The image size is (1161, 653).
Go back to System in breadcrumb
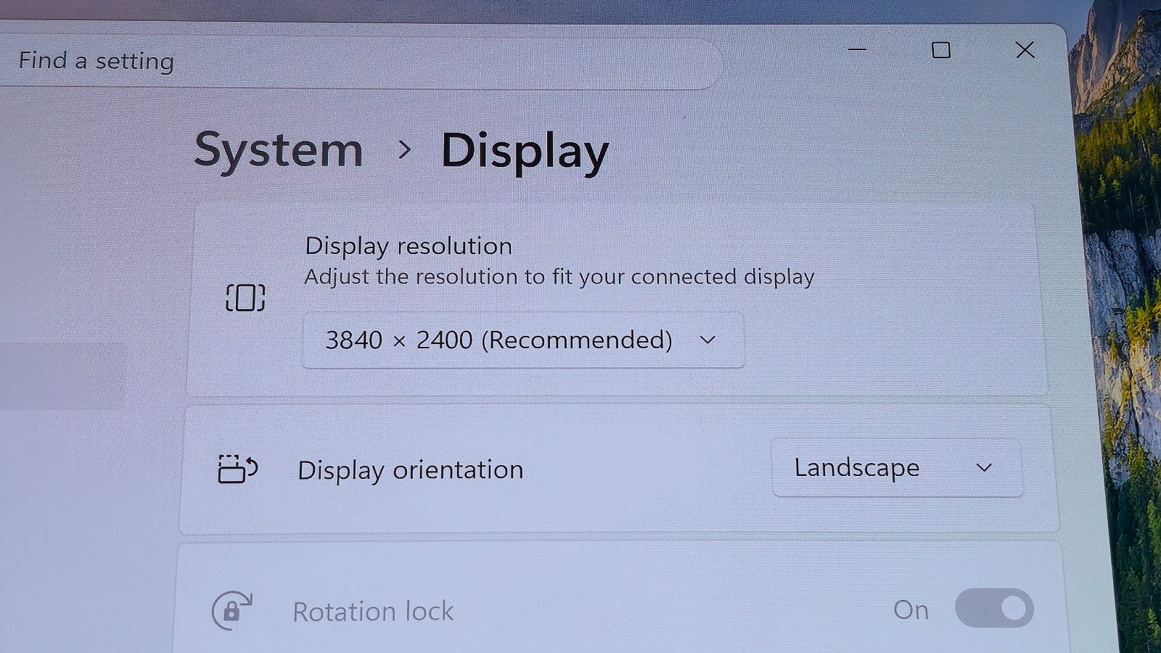coord(279,151)
